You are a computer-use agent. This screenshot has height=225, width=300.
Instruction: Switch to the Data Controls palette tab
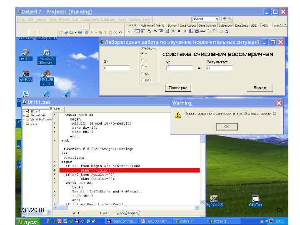click(x=207, y=25)
